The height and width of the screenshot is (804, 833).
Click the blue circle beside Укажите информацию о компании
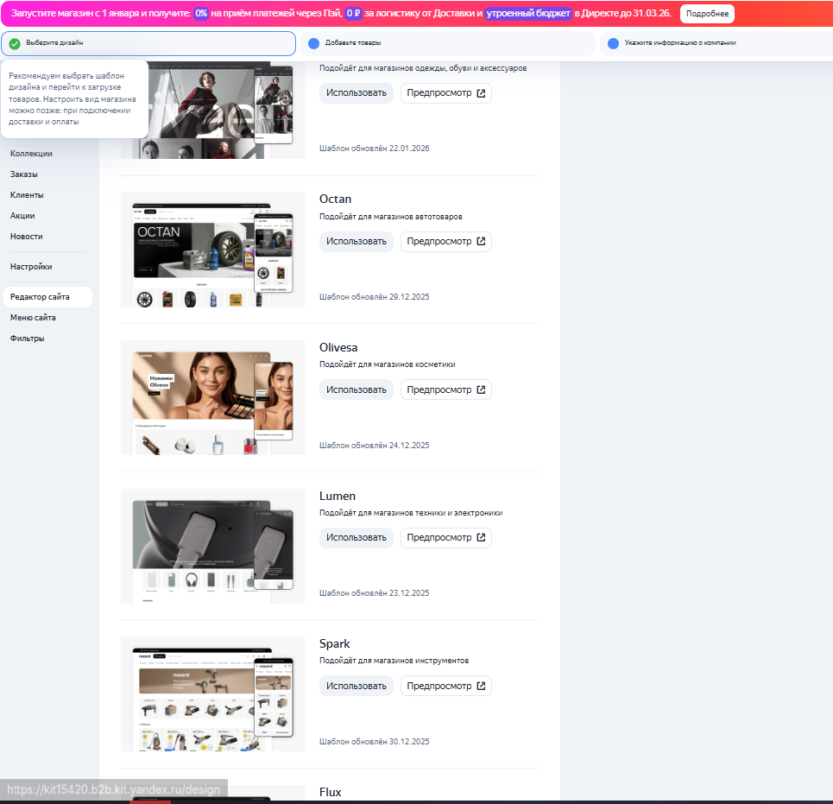coord(613,43)
